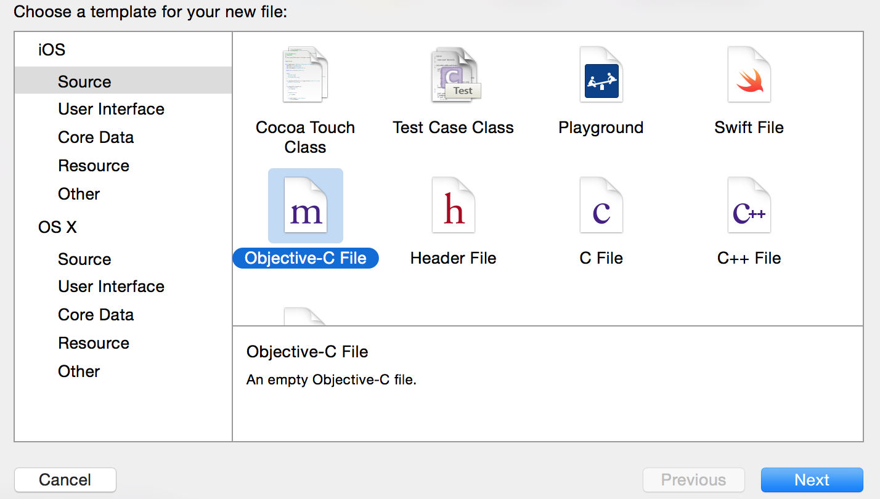Click the iOS section header
The width and height of the screenshot is (880, 499).
tap(52, 50)
